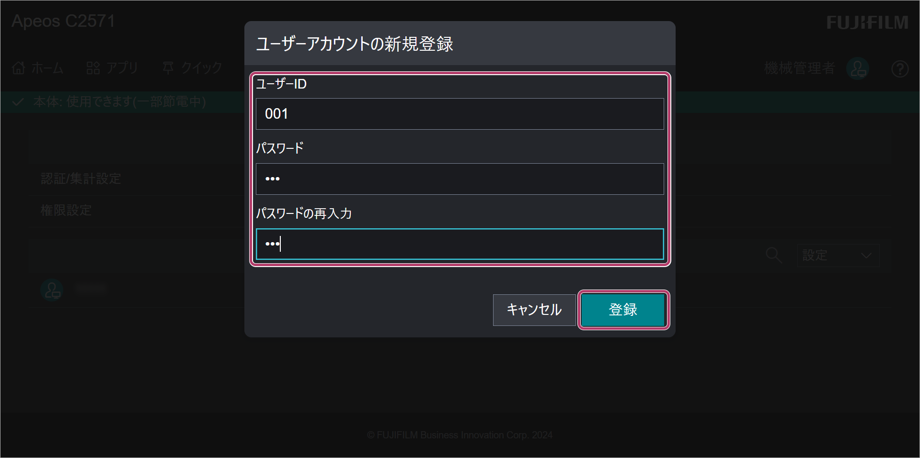This screenshot has width=920, height=458.
Task: Click the キャンセル button
Action: (x=534, y=310)
